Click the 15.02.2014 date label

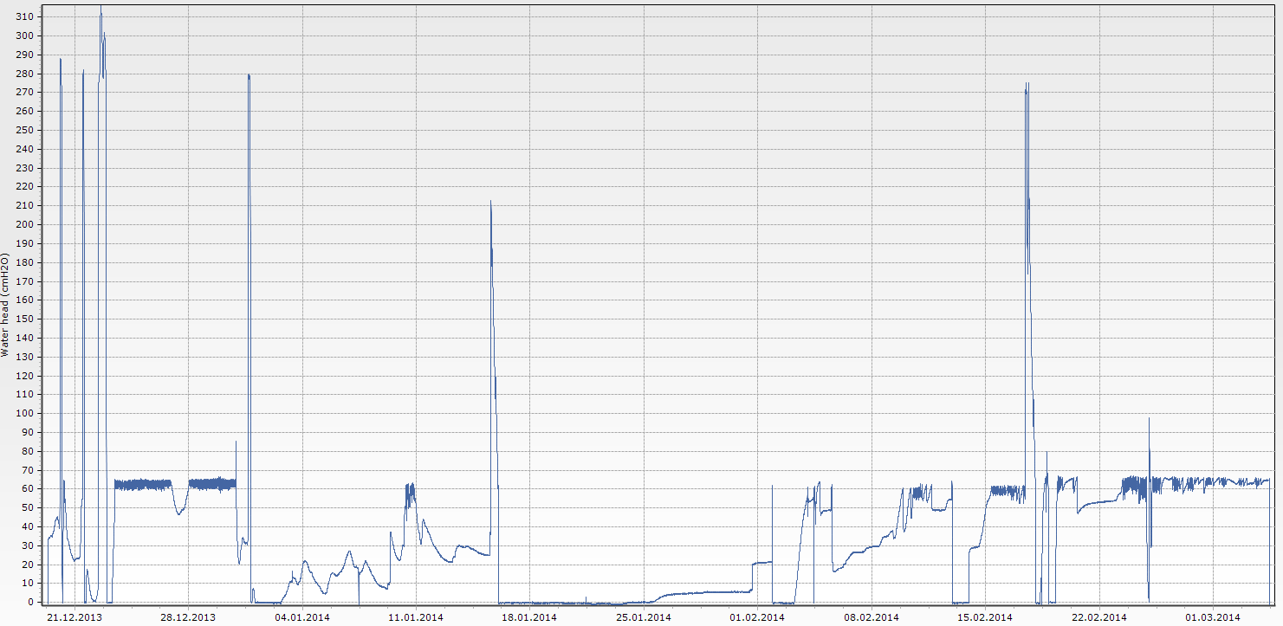click(x=985, y=617)
